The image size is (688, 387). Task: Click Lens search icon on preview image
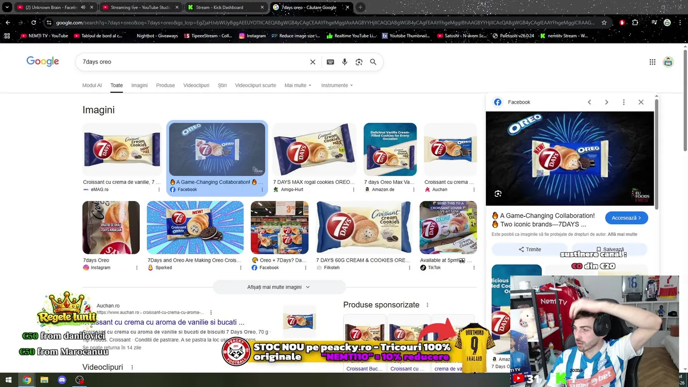coord(498,193)
